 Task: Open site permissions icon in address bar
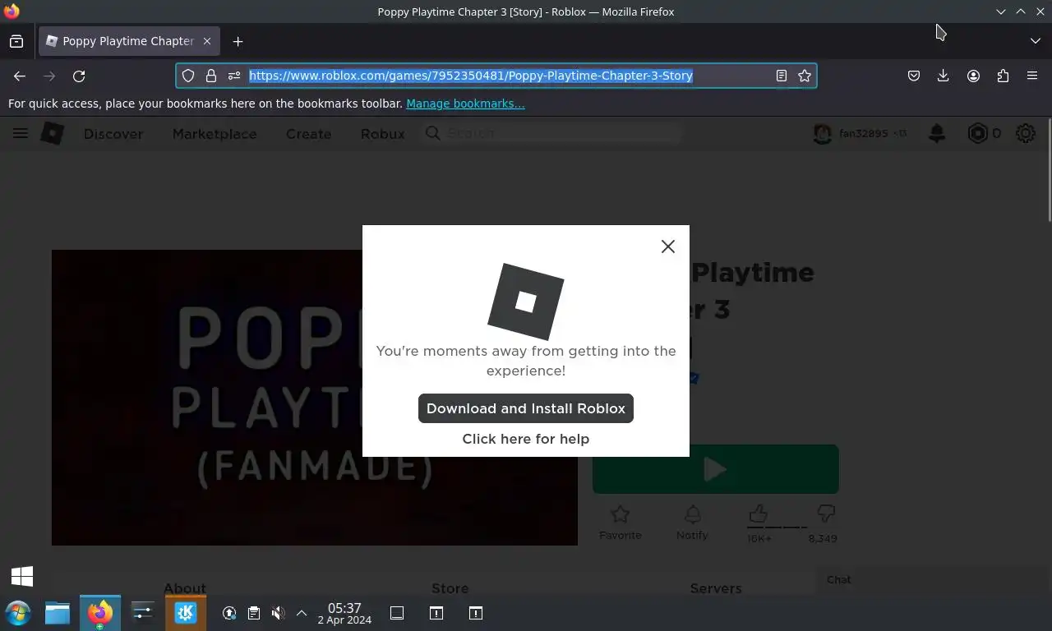(x=234, y=76)
